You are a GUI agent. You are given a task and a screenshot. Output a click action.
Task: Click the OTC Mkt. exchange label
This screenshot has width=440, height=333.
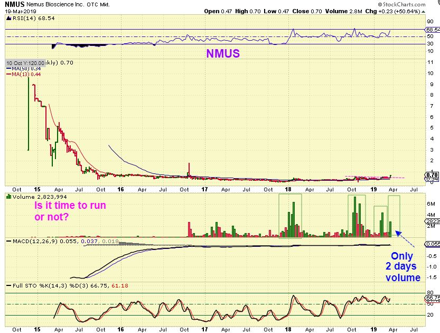point(98,5)
